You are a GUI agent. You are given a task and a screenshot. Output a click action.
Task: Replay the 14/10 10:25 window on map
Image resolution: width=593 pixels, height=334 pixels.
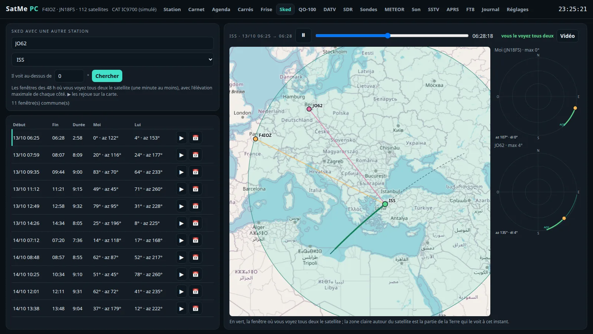[x=181, y=275]
